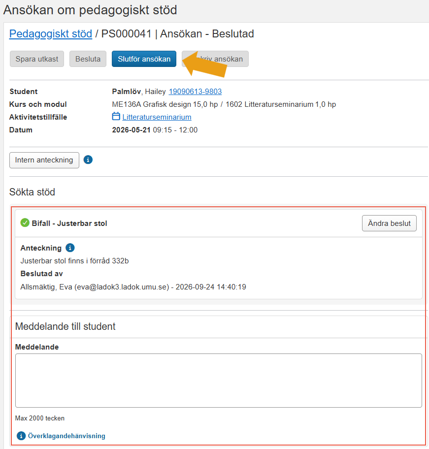Image resolution: width=429 pixels, height=449 pixels.
Task: Click the Besluta button
Action: (88, 59)
